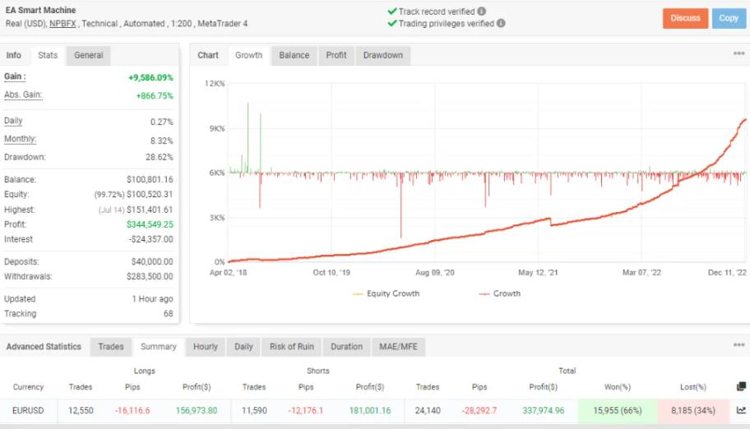The width and height of the screenshot is (750, 429).
Task: Click the EURUSD row chart icon
Action: pyautogui.click(x=741, y=410)
